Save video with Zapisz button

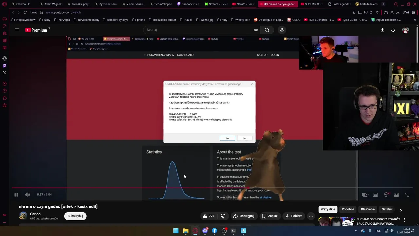[269, 216]
